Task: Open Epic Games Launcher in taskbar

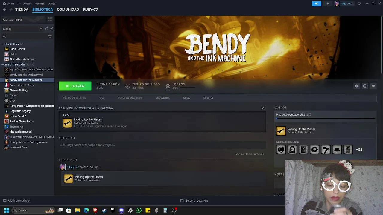Action: pos(113,210)
